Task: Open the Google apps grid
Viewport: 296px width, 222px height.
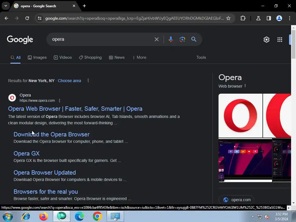Action: click(280, 40)
